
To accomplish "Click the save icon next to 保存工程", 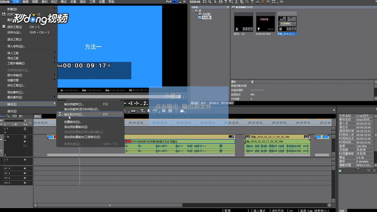I will click(4, 27).
